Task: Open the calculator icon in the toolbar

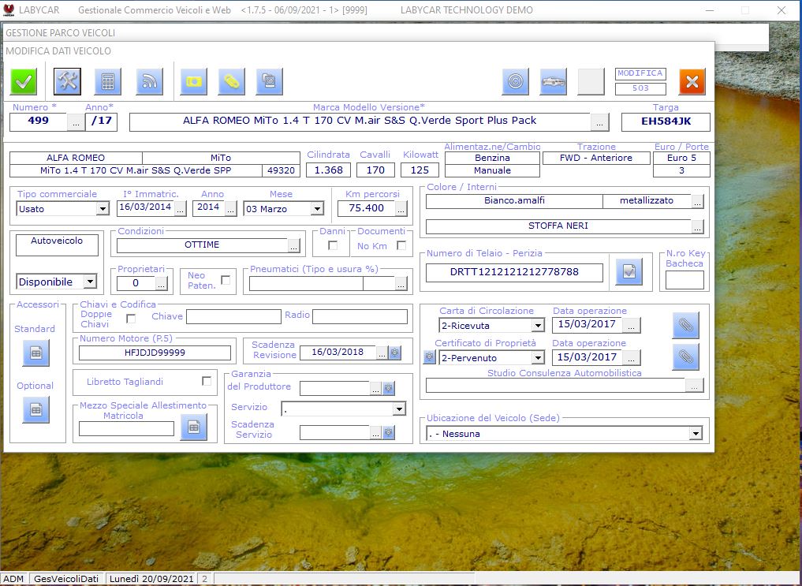Action: click(x=108, y=81)
